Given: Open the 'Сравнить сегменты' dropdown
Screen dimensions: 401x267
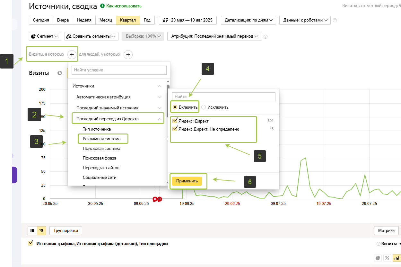Looking at the screenshot, I should tap(92, 36).
